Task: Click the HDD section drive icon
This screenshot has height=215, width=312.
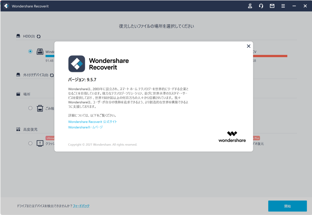Action: tap(18, 36)
